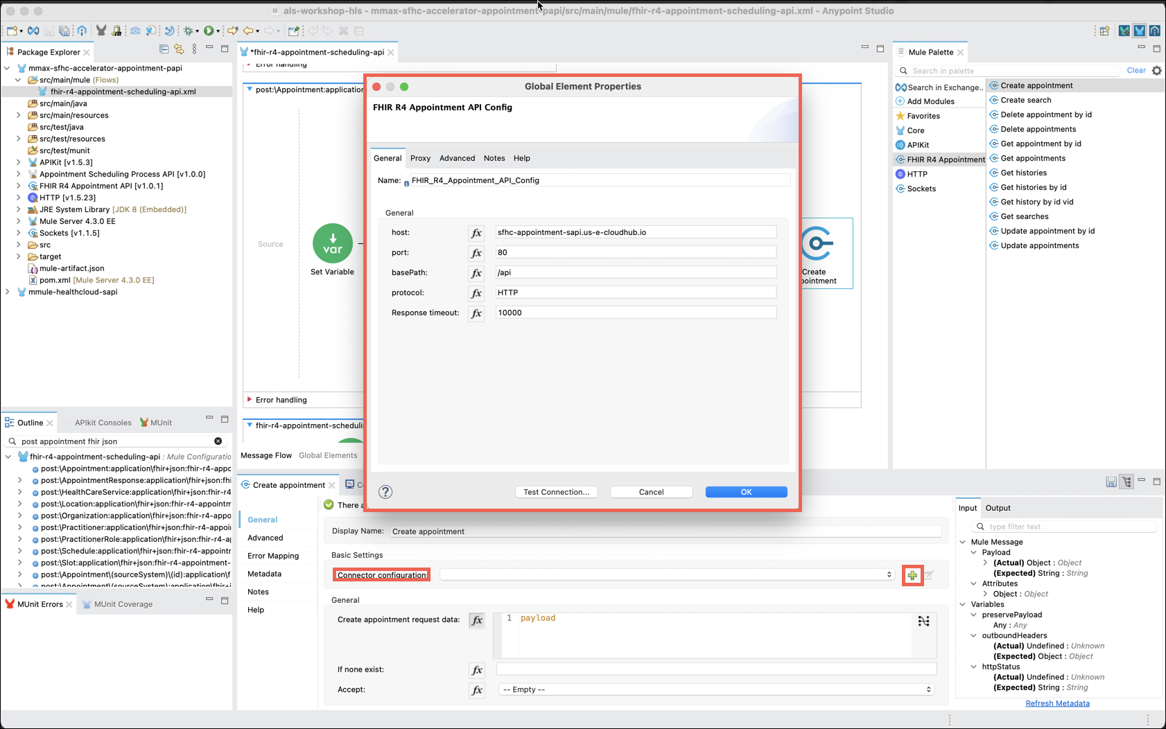Collapse the post:\Appointment flow triangle
Image resolution: width=1166 pixels, height=729 pixels.
250,89
